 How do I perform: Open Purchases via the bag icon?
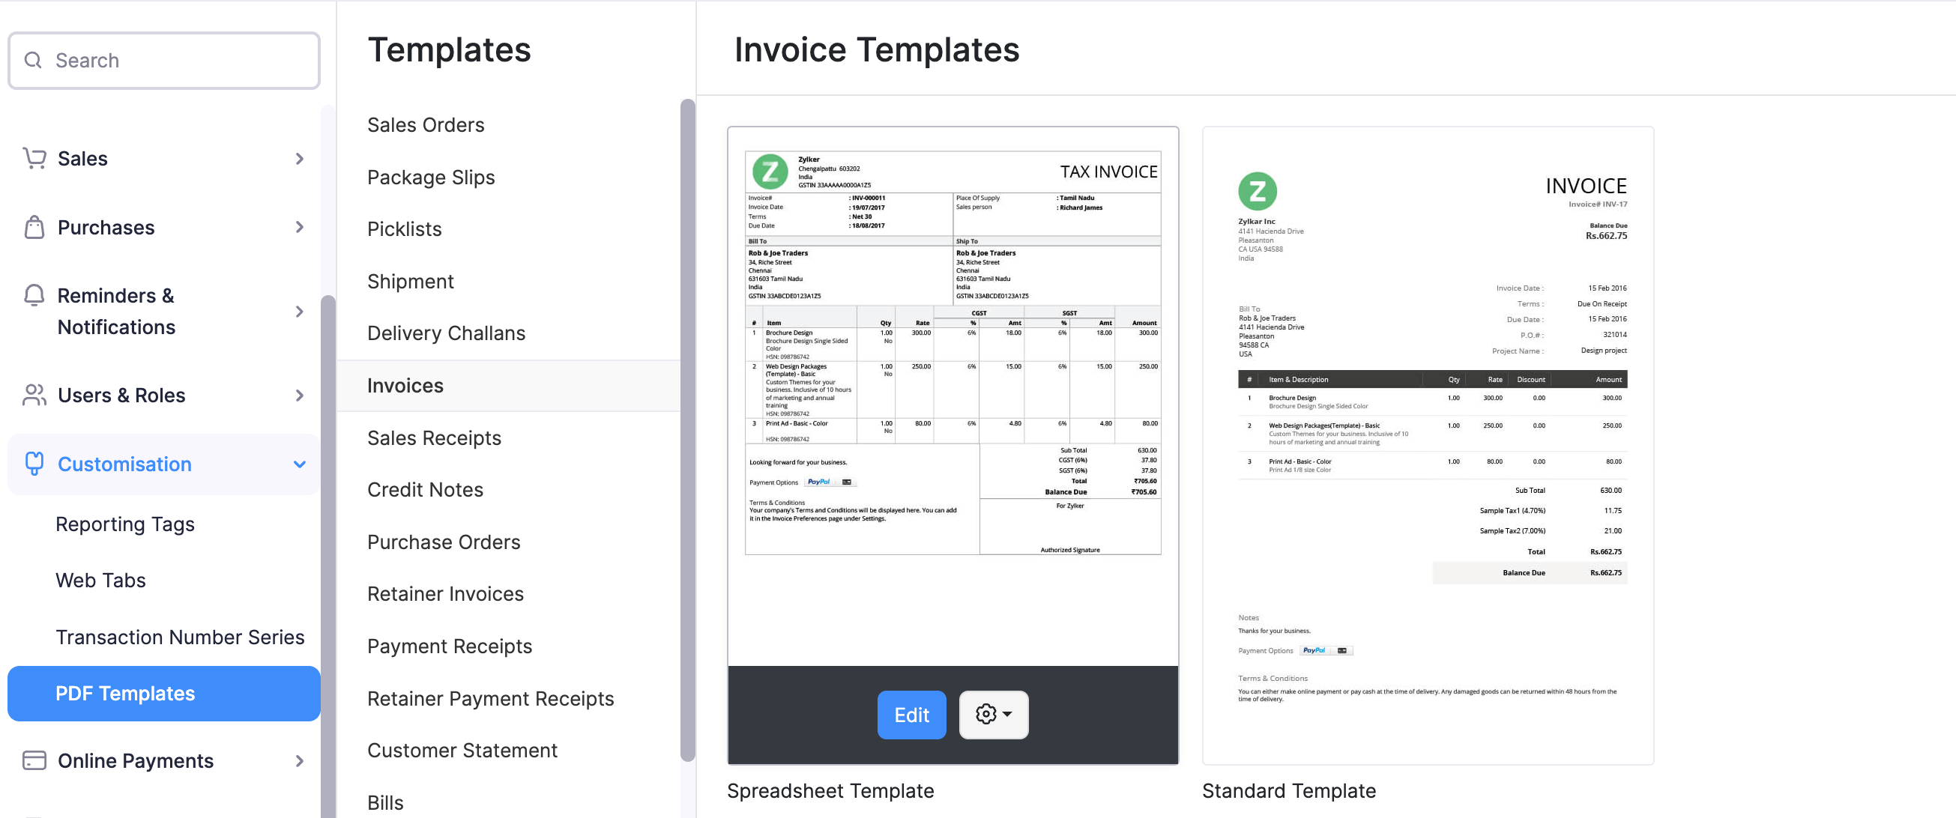[x=34, y=227]
